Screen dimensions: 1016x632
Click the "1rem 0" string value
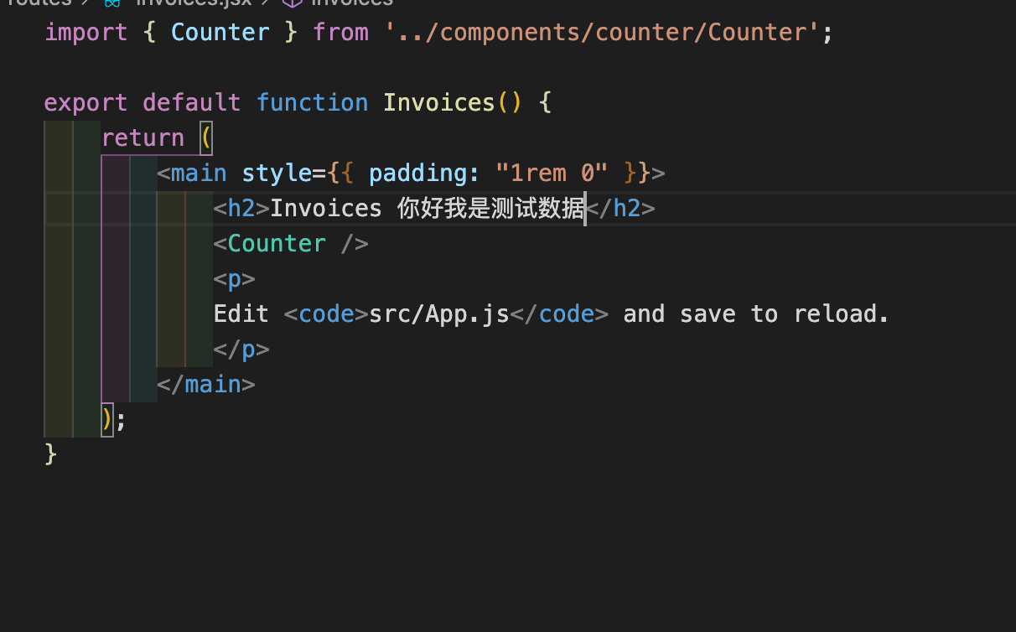[x=552, y=174]
